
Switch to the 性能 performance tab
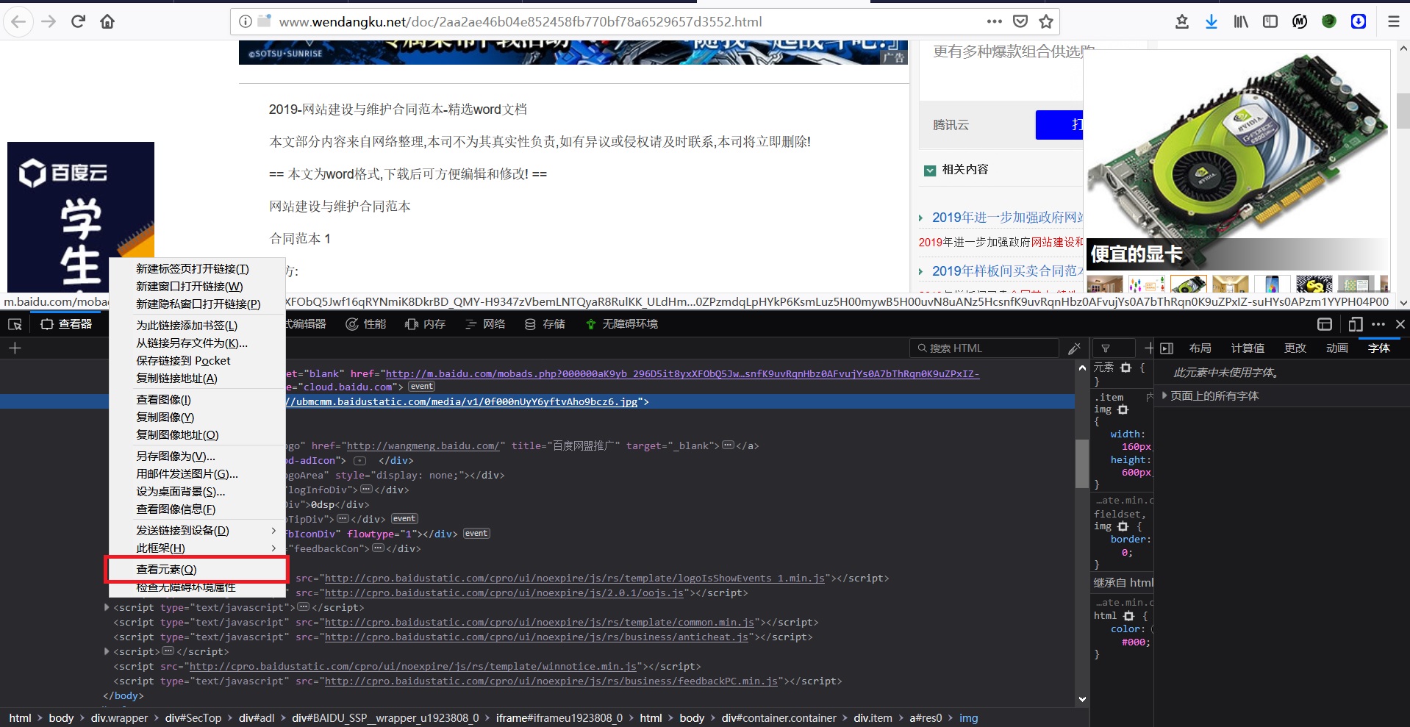(x=366, y=324)
